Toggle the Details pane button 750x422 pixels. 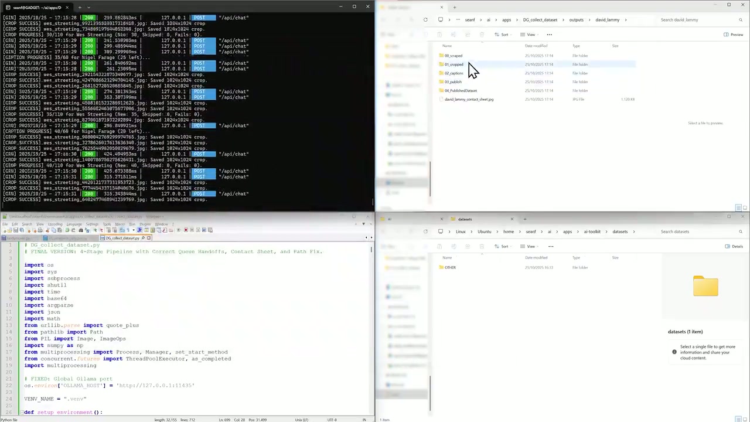pos(734,246)
